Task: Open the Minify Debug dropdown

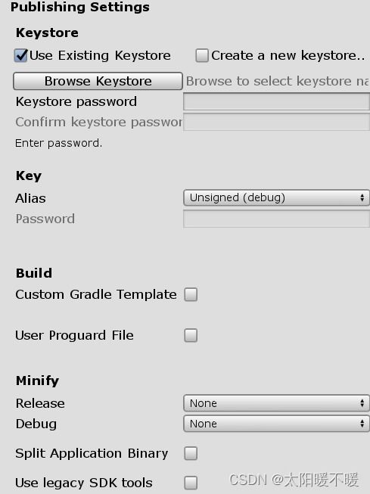Action: 276,424
